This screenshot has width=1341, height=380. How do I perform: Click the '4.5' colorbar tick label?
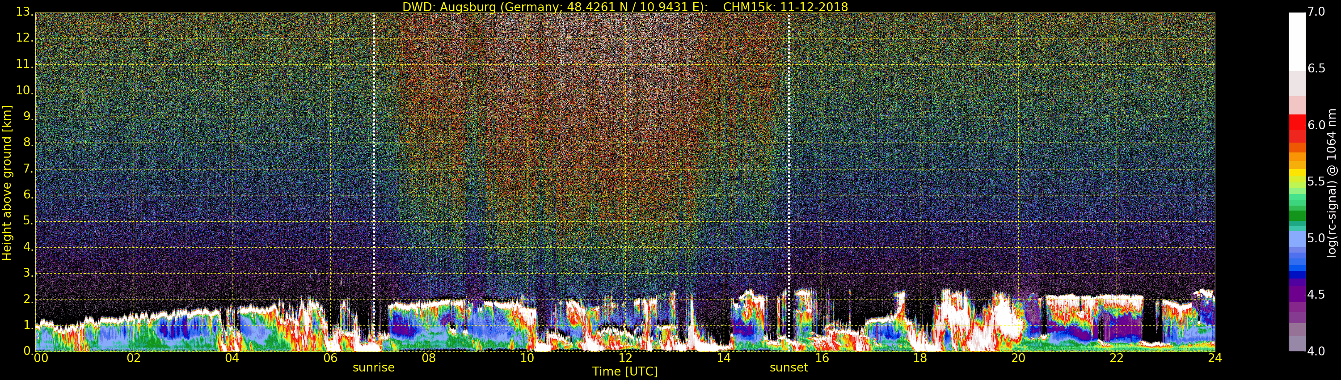tap(1316, 295)
